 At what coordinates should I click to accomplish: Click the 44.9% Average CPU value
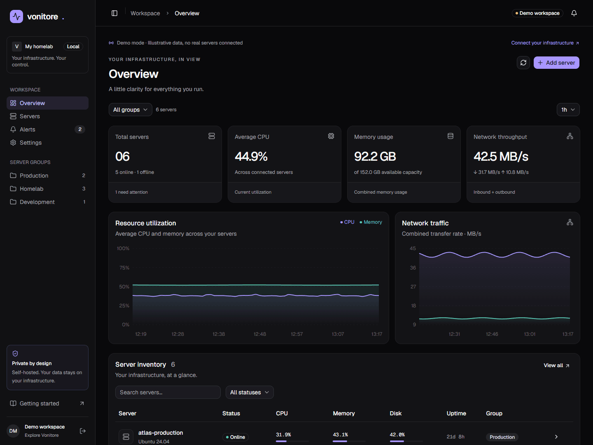(251, 157)
